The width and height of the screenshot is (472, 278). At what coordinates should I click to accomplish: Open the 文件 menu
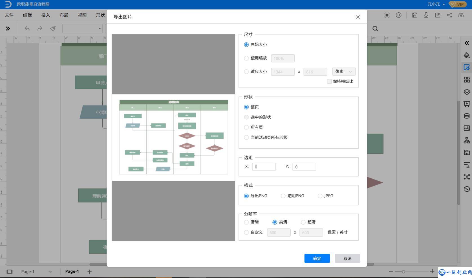click(x=9, y=15)
